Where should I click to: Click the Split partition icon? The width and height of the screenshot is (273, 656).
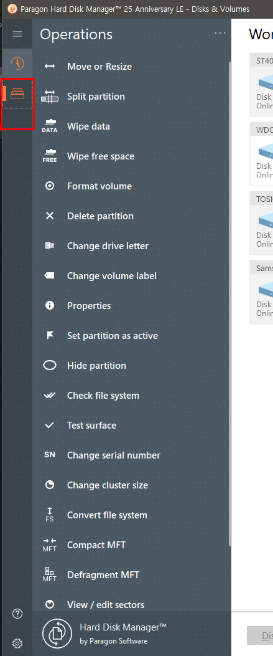(x=50, y=96)
